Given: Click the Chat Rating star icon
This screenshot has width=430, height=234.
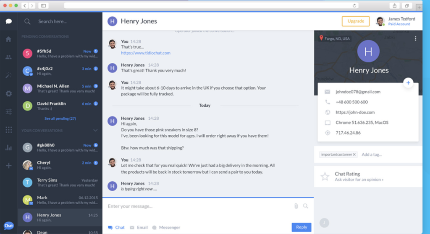Looking at the screenshot, I should click(325, 176).
